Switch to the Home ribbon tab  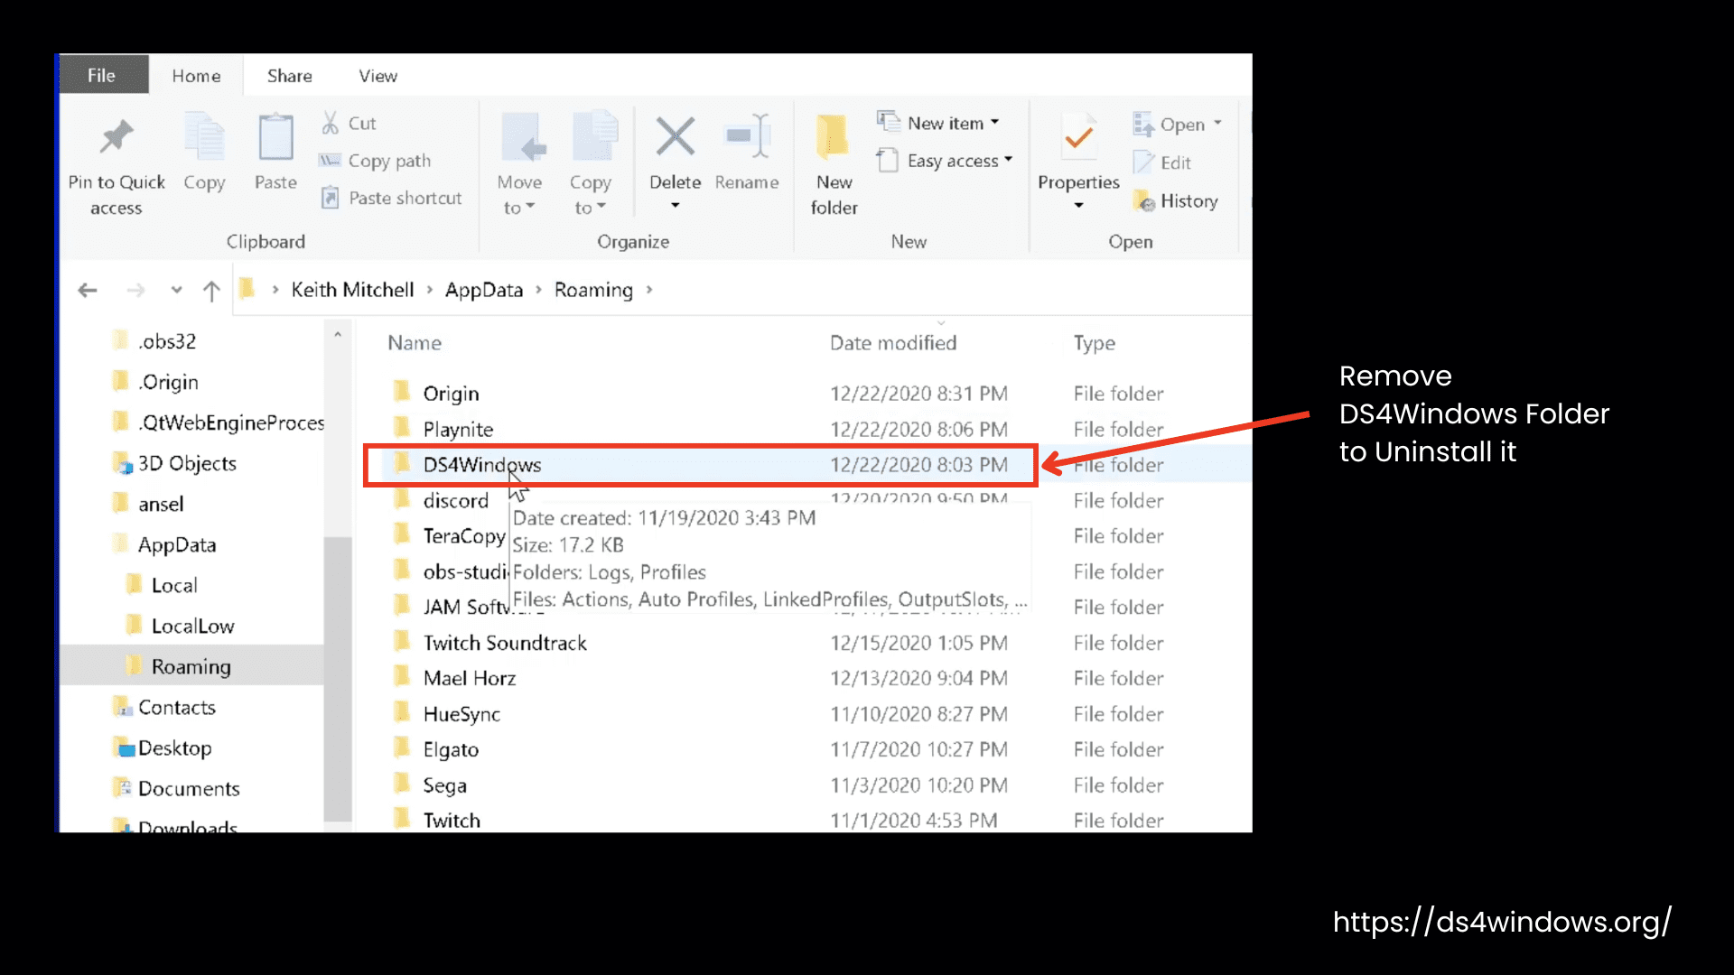[196, 76]
